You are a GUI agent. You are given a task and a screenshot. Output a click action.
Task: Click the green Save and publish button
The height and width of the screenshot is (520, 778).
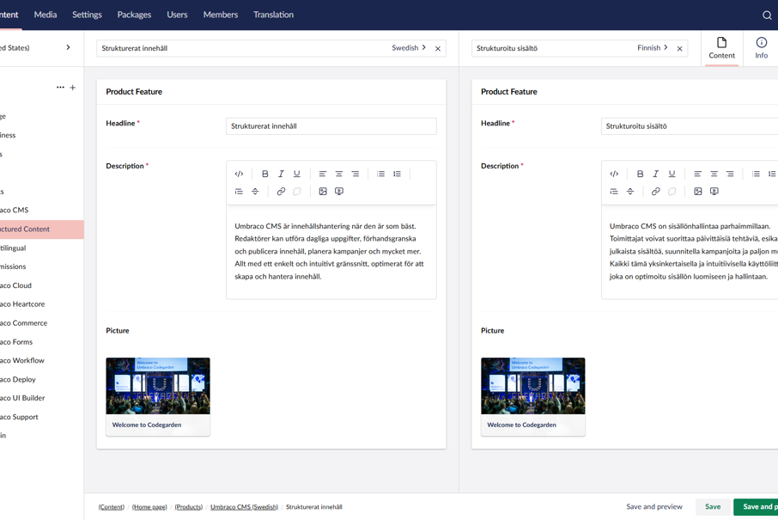(763, 506)
